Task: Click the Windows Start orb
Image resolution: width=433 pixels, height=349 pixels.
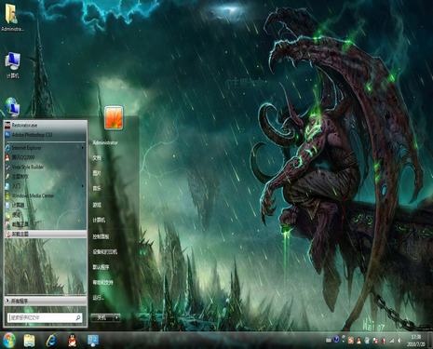Action: (9, 341)
